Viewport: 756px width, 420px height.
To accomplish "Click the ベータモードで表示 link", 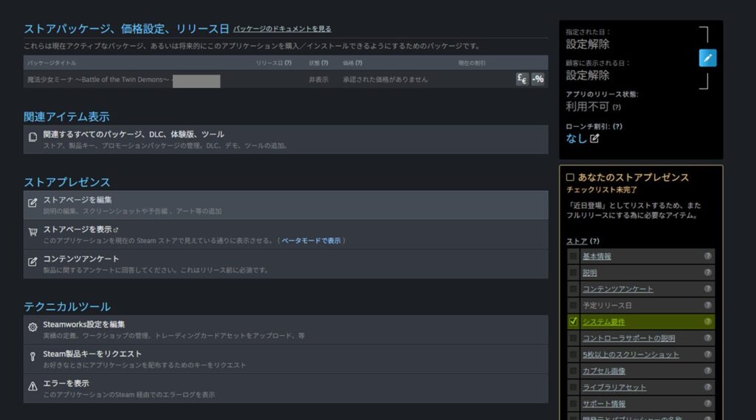I will click(311, 241).
